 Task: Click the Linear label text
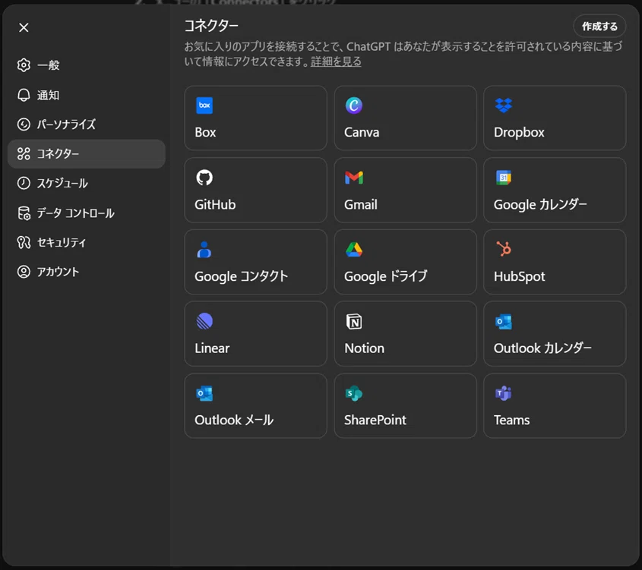point(212,348)
